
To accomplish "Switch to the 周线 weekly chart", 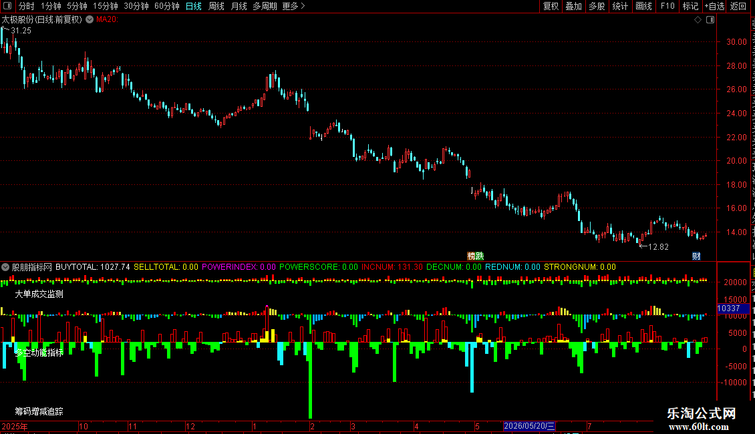I will point(216,6).
